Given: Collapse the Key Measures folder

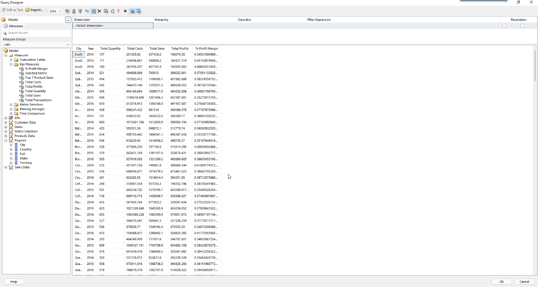Looking at the screenshot, I should click(11, 64).
